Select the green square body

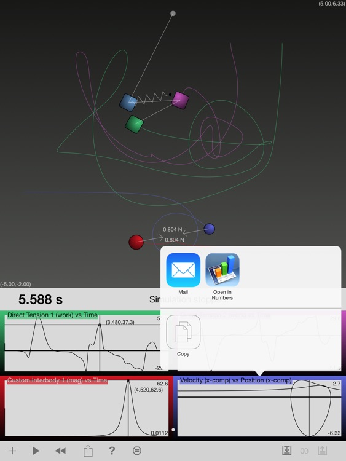134,124
